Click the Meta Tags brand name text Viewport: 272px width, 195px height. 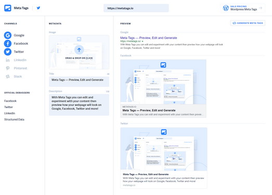click(x=21, y=8)
